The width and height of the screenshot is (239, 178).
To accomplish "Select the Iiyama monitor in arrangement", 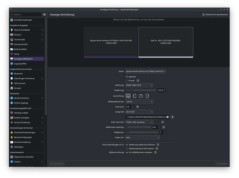I will click(111, 42).
